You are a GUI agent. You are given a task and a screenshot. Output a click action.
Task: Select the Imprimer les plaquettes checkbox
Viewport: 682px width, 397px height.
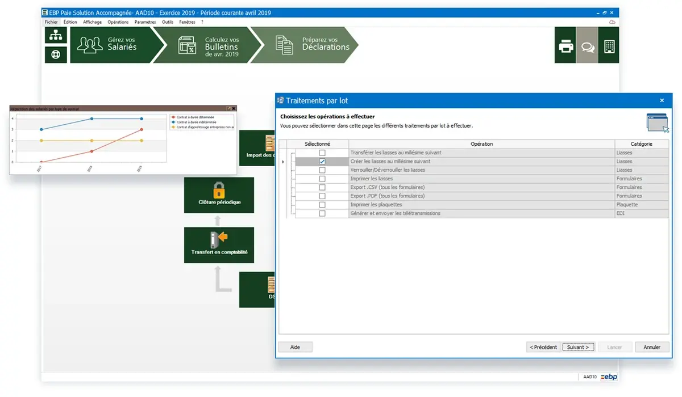coord(322,205)
